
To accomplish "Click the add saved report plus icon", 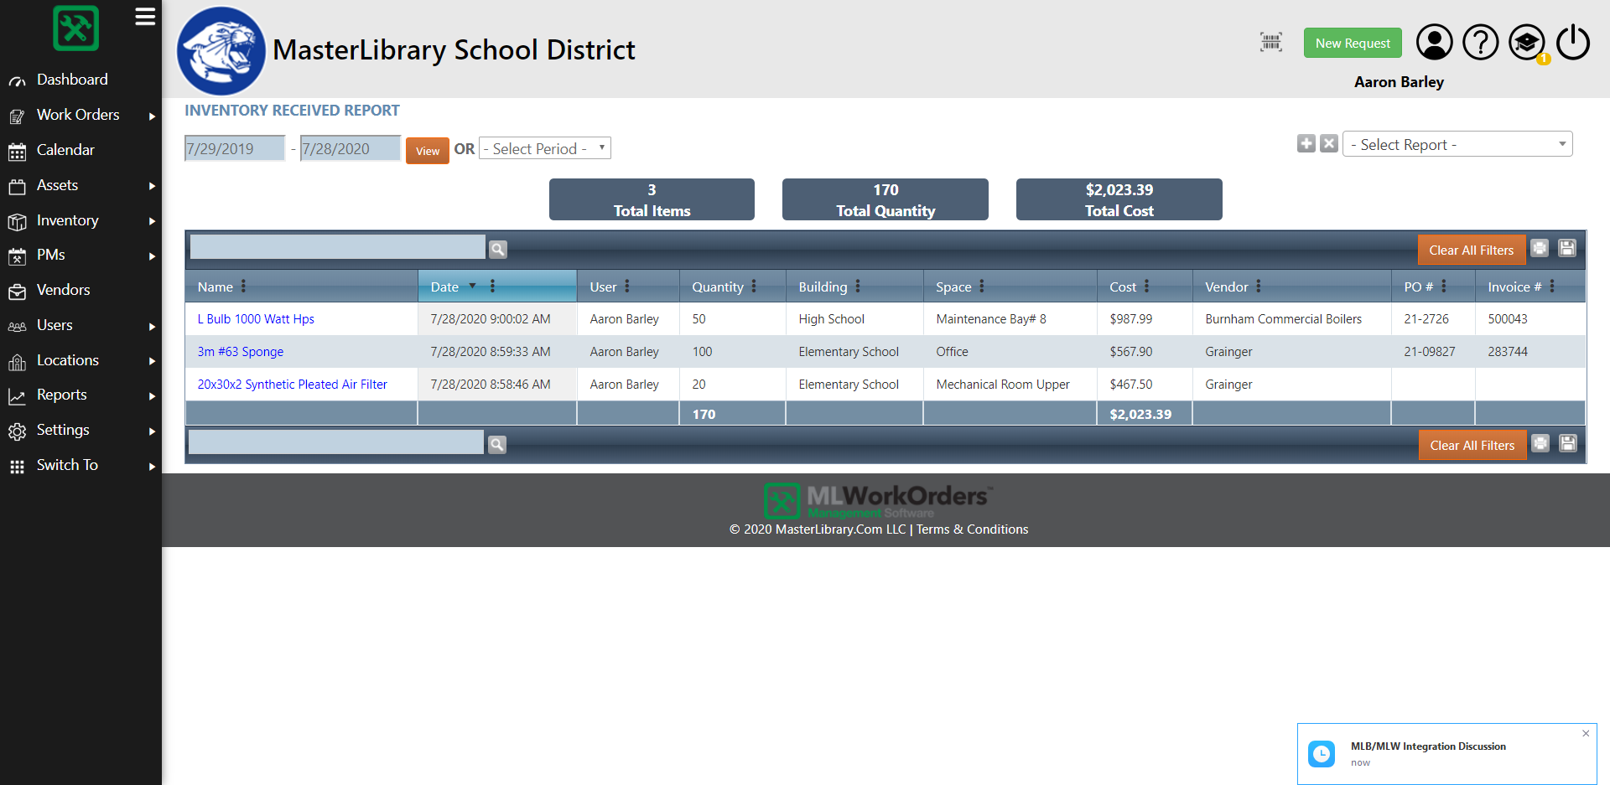I will [1306, 143].
